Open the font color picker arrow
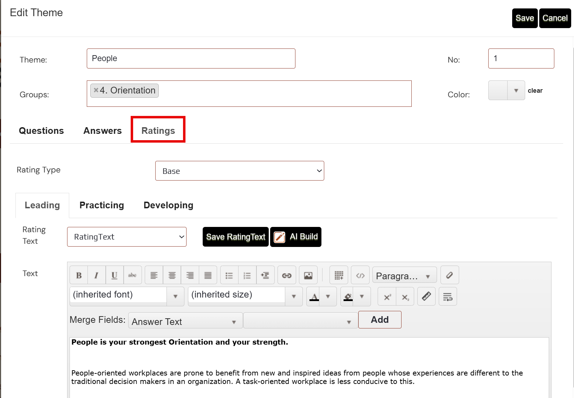The height and width of the screenshot is (398, 574). tap(328, 296)
